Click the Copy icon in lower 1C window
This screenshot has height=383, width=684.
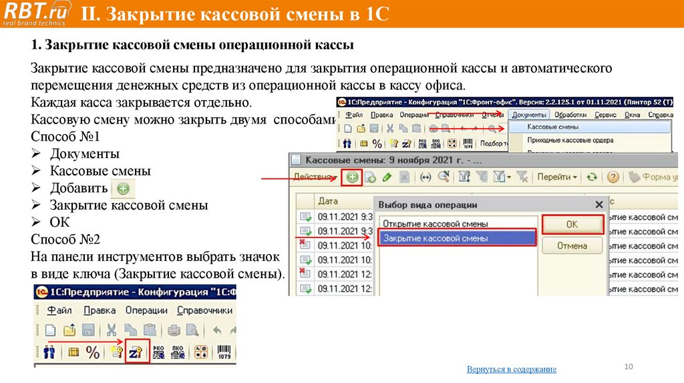pyautogui.click(x=130, y=330)
